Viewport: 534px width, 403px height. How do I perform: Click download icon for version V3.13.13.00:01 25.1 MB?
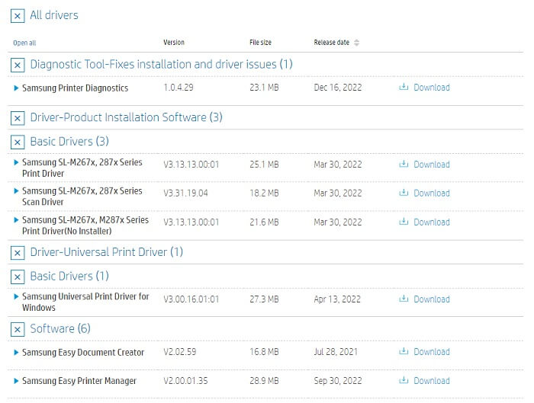(404, 164)
